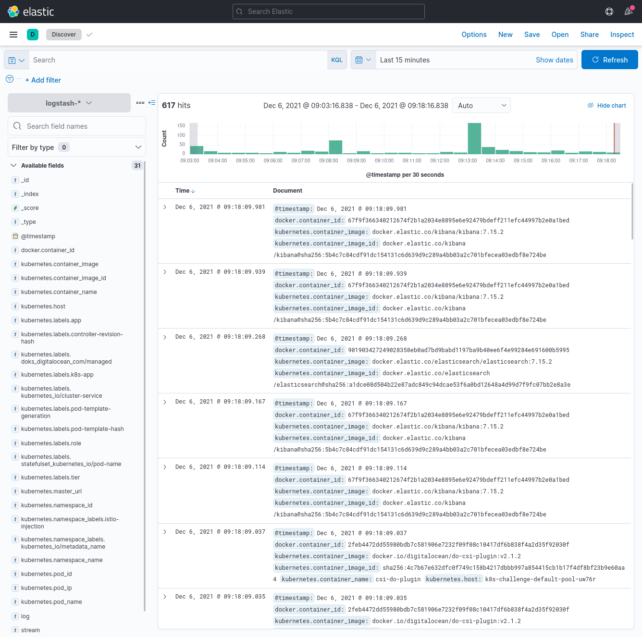Open the newsfeed notifications icon

pyautogui.click(x=628, y=11)
